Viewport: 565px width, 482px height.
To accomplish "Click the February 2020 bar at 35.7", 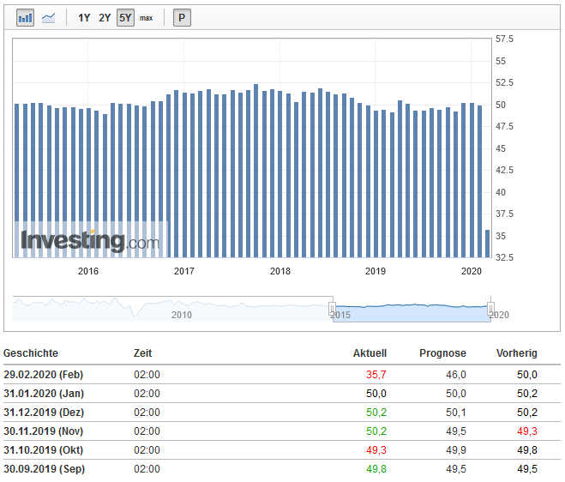I will (x=488, y=244).
